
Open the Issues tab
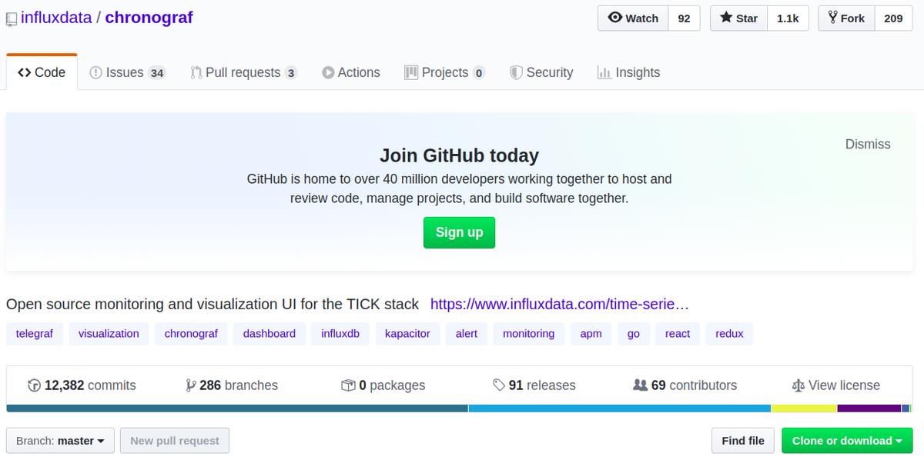[127, 72]
